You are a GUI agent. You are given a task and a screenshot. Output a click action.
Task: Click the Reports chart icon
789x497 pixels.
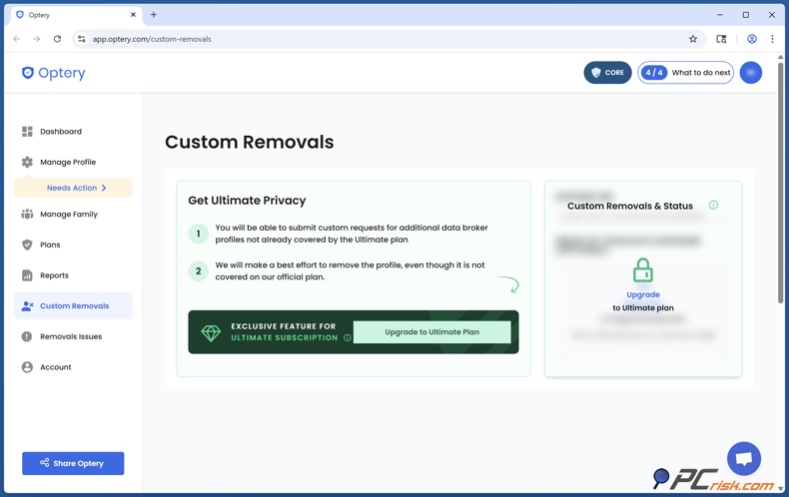pos(27,275)
